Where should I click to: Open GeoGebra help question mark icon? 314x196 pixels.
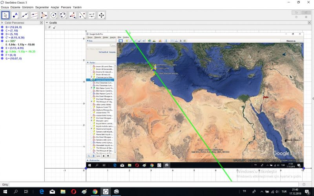(296, 17)
